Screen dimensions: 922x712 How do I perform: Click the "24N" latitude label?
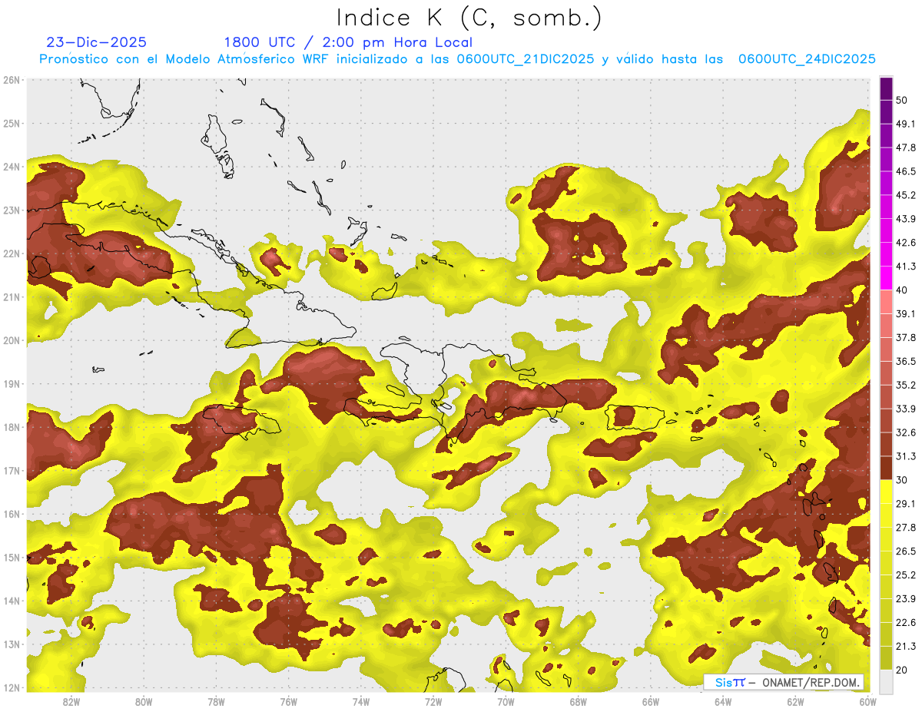click(12, 167)
